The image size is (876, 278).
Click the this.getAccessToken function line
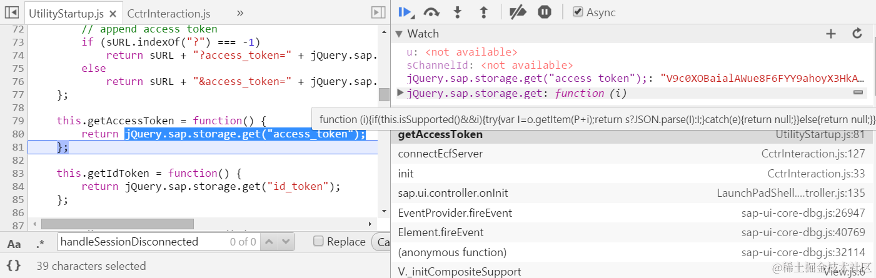[x=161, y=121]
